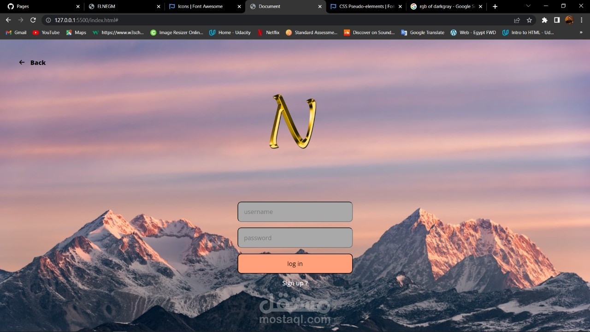The height and width of the screenshot is (332, 590).
Task: Click the extensions puzzle icon
Action: pos(544,20)
